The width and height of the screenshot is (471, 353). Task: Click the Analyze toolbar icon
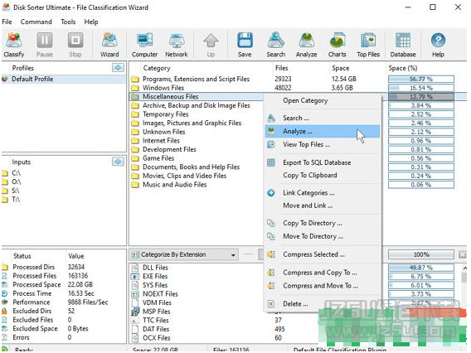coord(306,45)
